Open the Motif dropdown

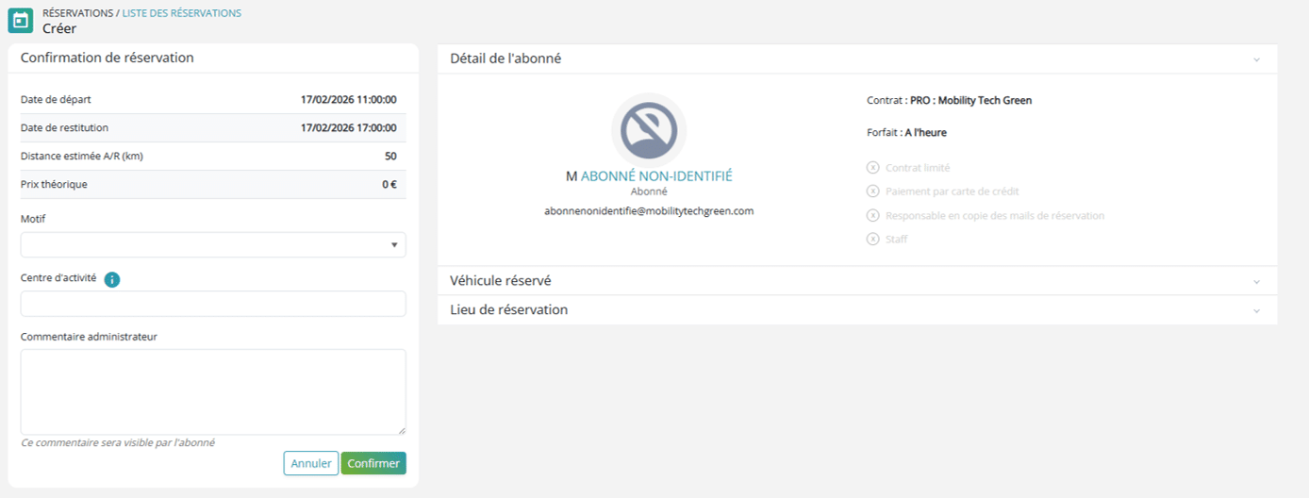click(213, 245)
